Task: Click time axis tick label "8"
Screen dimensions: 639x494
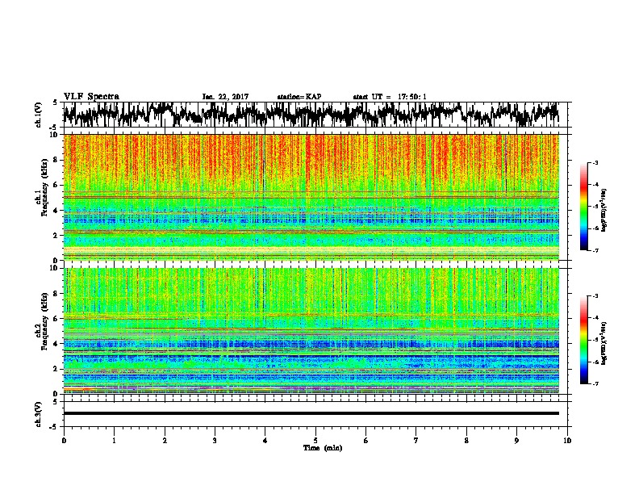Action: click(x=466, y=441)
